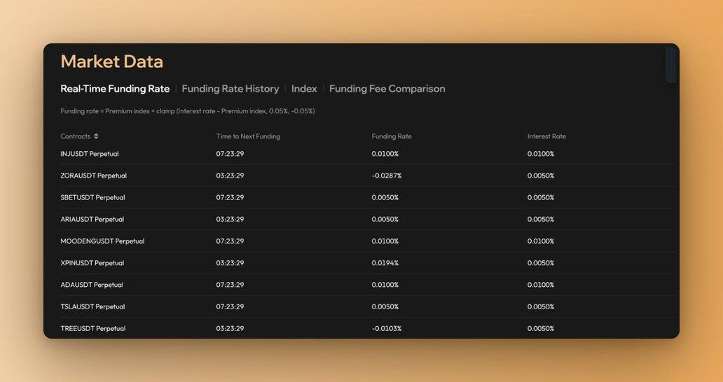
Task: Open TREEUSDT Perpetual contract
Action: click(92, 329)
